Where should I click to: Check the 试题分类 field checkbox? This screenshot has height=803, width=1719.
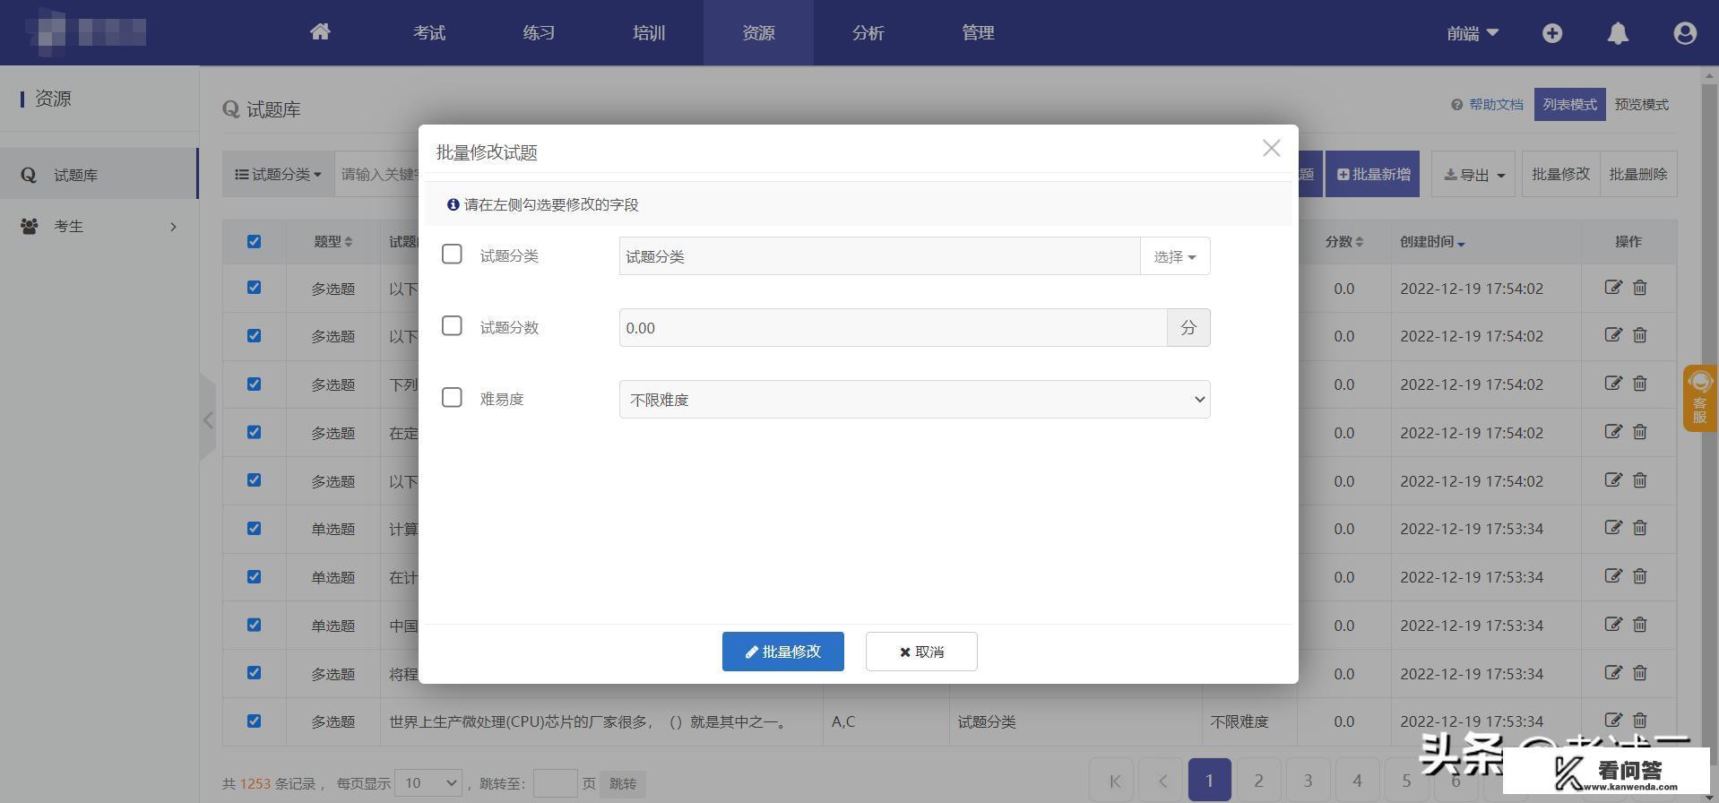pyautogui.click(x=452, y=255)
